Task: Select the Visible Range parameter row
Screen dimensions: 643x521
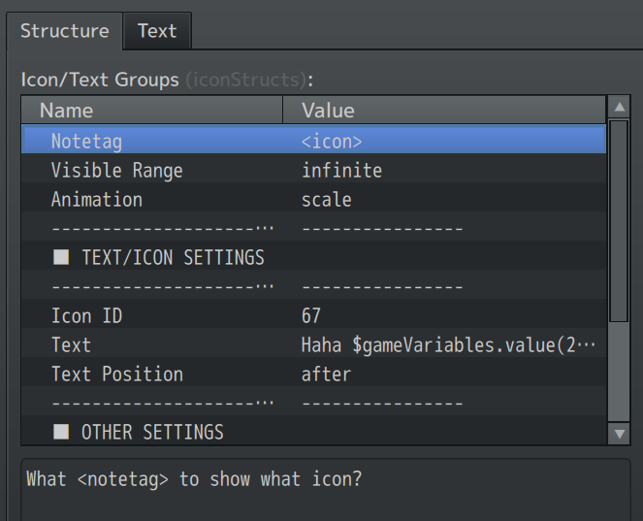Action: [x=116, y=171]
